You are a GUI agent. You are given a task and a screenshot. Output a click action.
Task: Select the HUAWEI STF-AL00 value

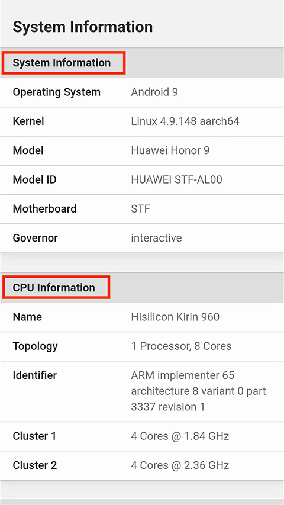point(176,180)
